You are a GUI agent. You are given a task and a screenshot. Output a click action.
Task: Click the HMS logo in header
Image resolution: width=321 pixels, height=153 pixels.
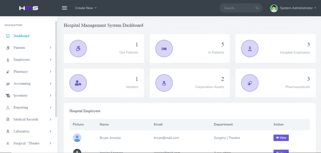[29, 8]
